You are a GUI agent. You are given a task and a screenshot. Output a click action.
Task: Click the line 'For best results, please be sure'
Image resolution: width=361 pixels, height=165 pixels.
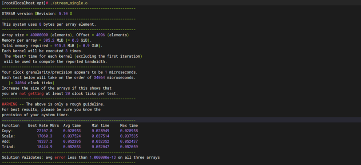[x=51, y=110]
